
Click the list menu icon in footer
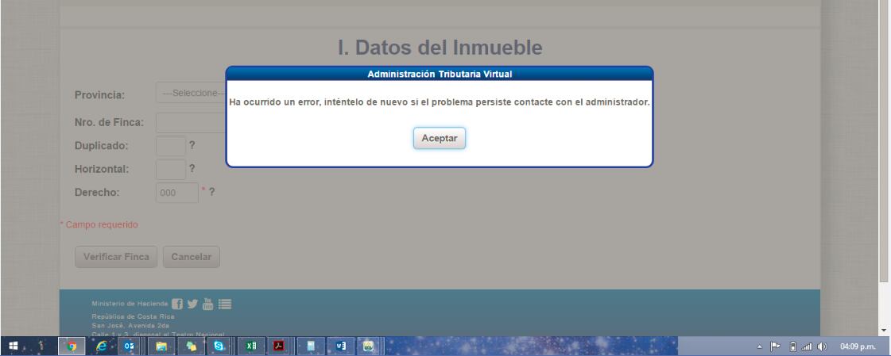tap(225, 303)
